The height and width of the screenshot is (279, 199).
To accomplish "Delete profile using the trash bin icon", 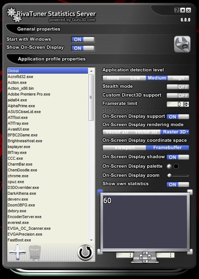I will [x=35, y=252].
